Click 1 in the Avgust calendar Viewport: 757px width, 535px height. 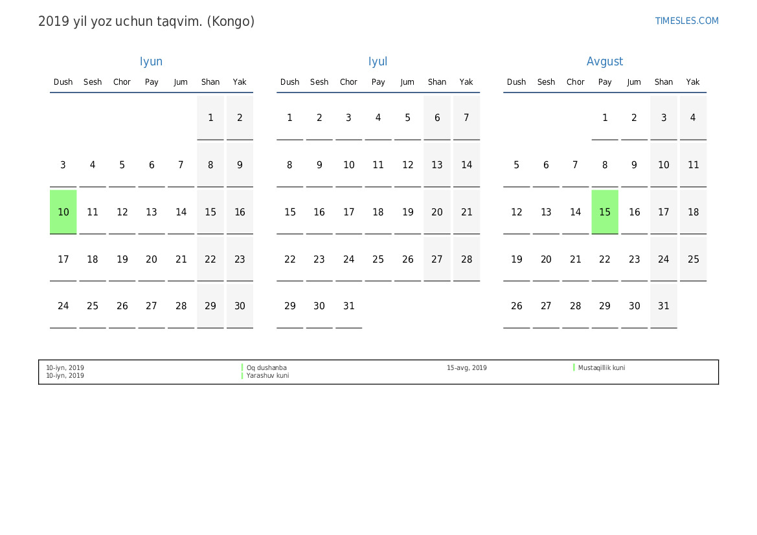pos(605,118)
